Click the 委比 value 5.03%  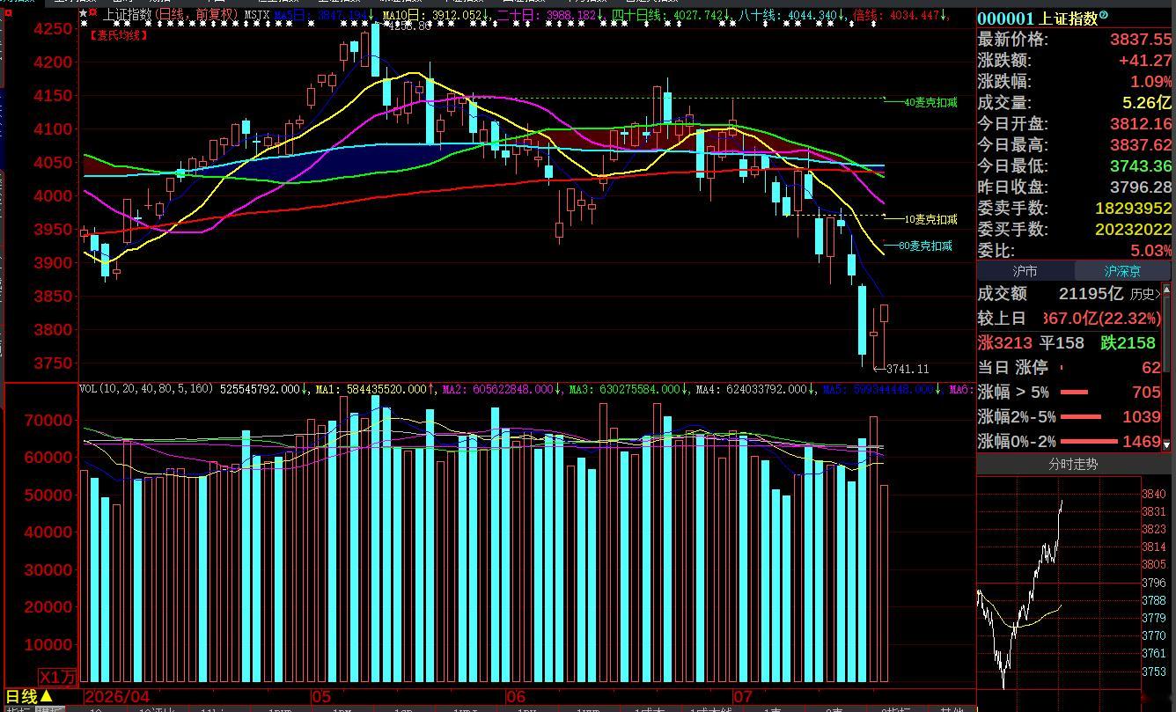(1151, 251)
